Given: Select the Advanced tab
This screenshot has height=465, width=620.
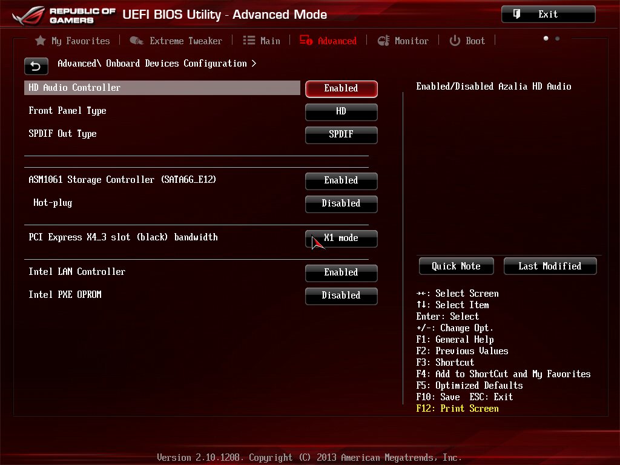Looking at the screenshot, I should (x=337, y=41).
